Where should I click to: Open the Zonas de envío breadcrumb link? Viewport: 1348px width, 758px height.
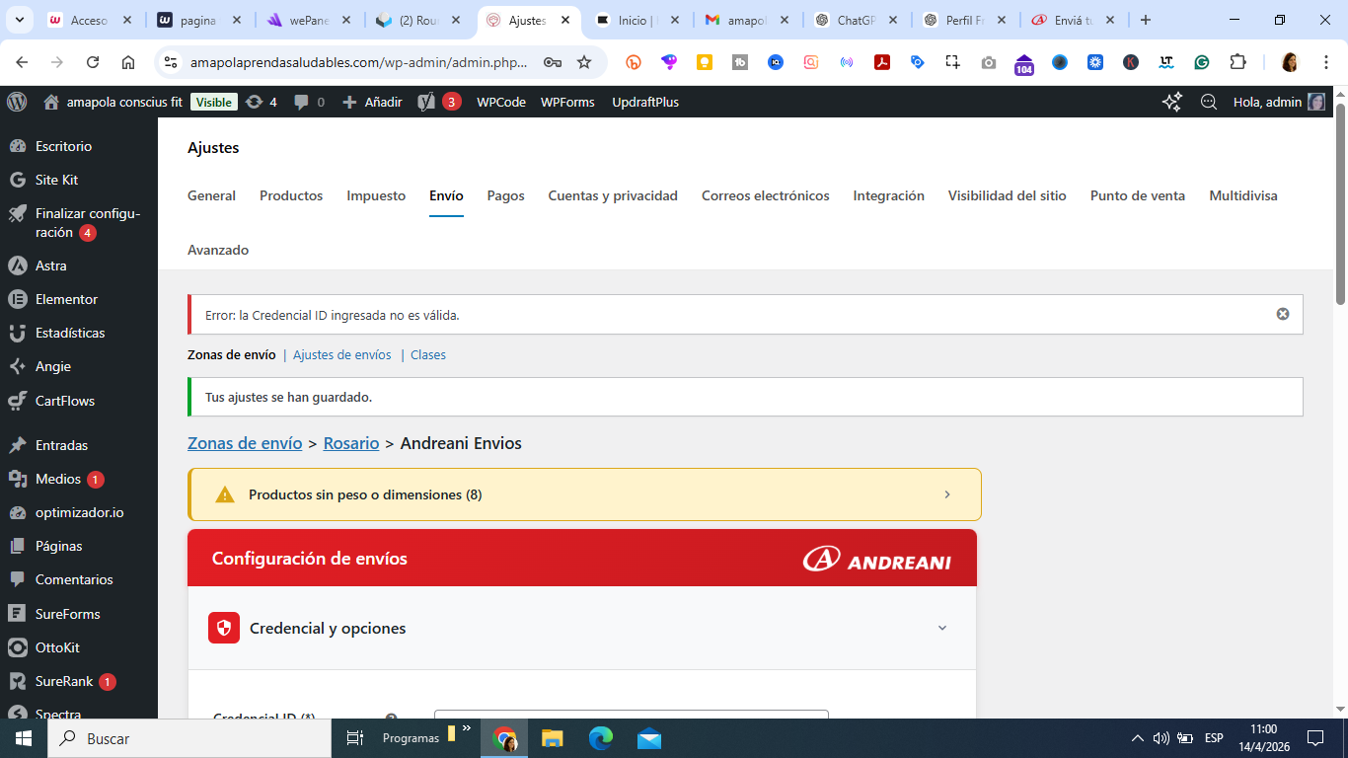(x=245, y=443)
